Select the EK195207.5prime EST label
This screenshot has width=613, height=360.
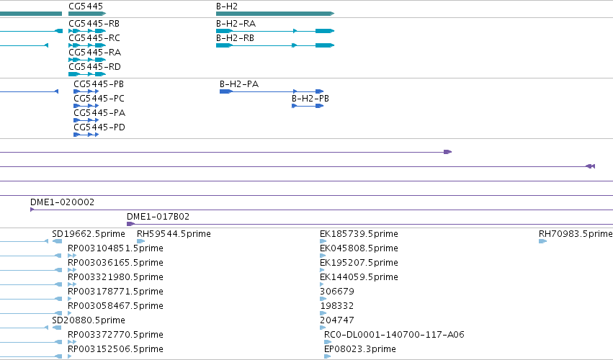coord(359,263)
